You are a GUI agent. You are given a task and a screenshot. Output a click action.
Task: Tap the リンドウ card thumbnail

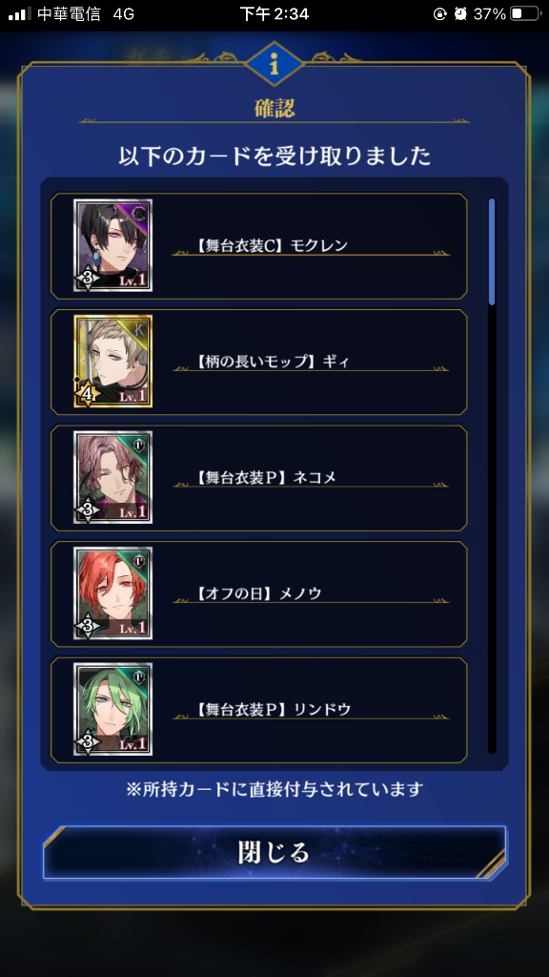click(112, 709)
